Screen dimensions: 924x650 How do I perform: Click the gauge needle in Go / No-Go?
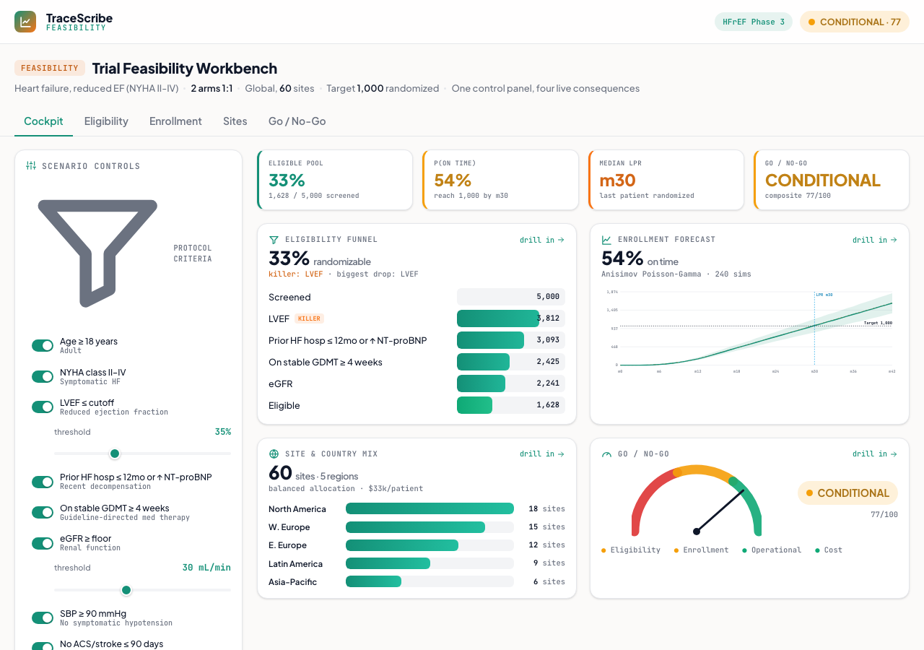(720, 511)
